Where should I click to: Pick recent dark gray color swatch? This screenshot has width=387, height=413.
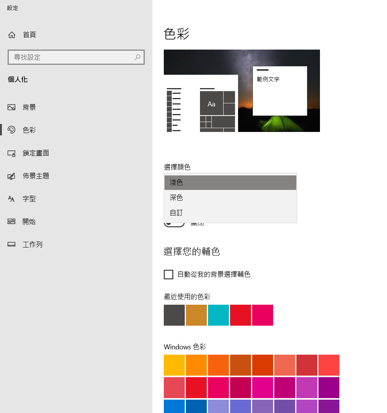(174, 315)
